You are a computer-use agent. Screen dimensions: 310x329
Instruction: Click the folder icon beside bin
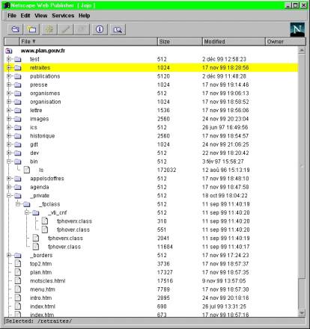[18, 162]
